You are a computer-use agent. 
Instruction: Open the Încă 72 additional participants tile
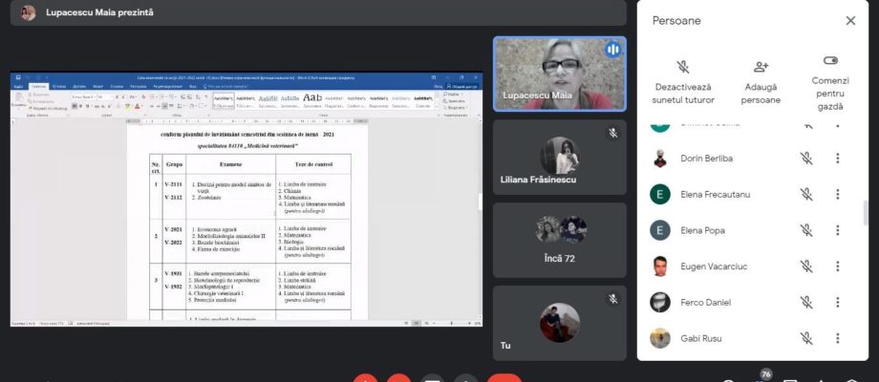point(560,241)
